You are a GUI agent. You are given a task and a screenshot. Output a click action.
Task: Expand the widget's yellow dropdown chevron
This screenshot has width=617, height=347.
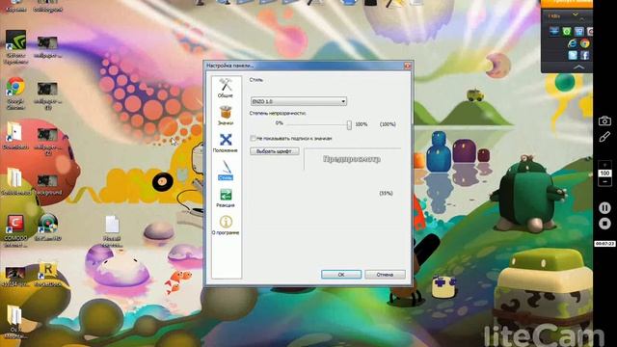pyautogui.click(x=576, y=14)
